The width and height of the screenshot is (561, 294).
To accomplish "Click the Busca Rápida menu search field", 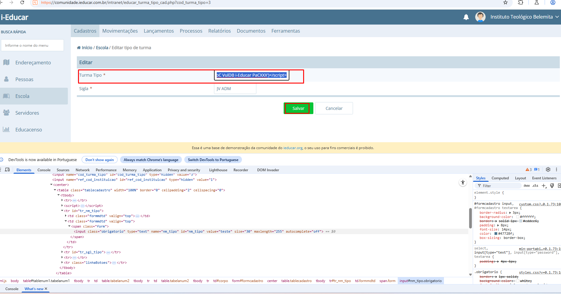I will 32,45.
